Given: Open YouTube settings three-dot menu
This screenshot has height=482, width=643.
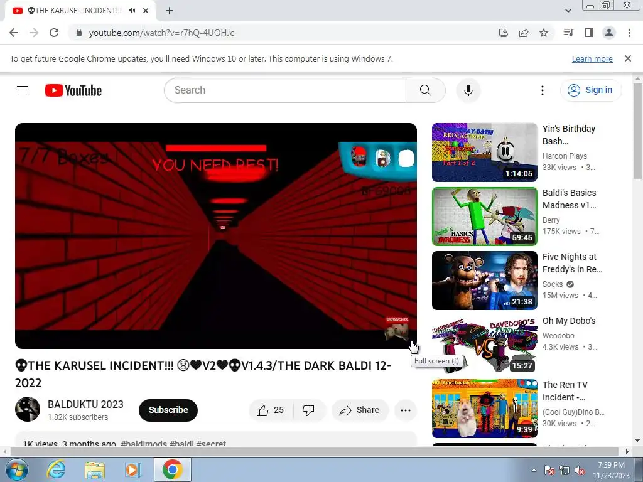Looking at the screenshot, I should (542, 90).
